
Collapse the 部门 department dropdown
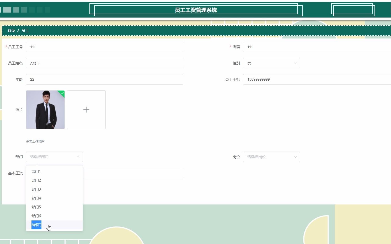pos(54,157)
